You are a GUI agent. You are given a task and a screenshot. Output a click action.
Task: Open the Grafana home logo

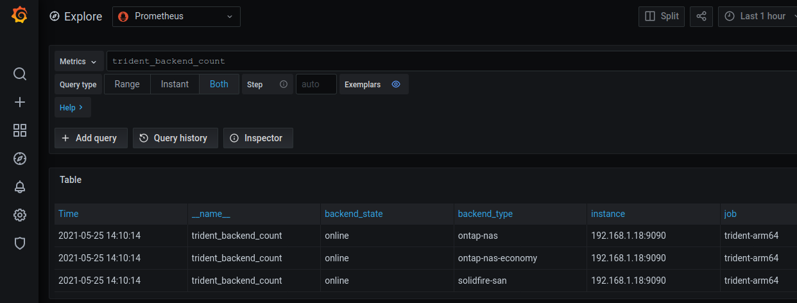[19, 15]
